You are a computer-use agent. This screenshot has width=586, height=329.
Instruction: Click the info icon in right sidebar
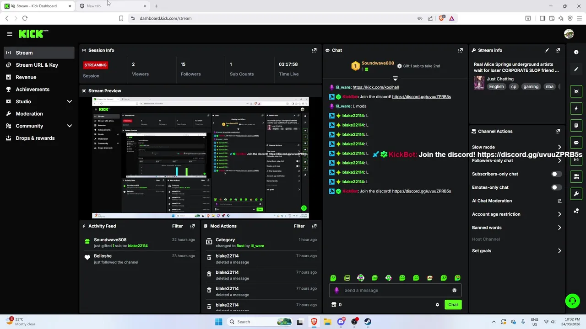576,52
